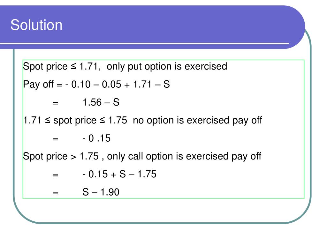Click the 'Spot price > 1.75' call option line

point(142,156)
